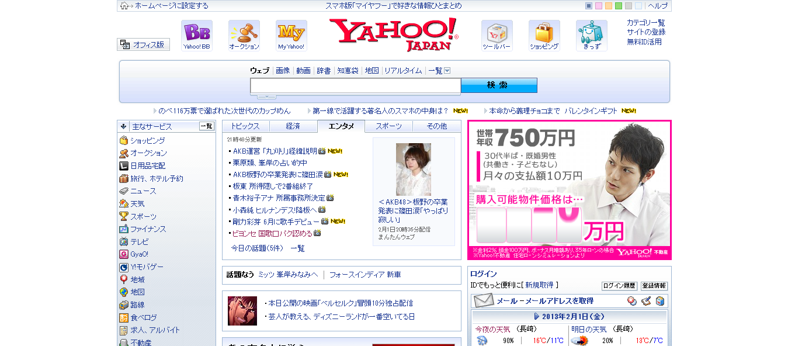Select the green theme color swatch
Screen dimensions: 788x346
click(619, 6)
